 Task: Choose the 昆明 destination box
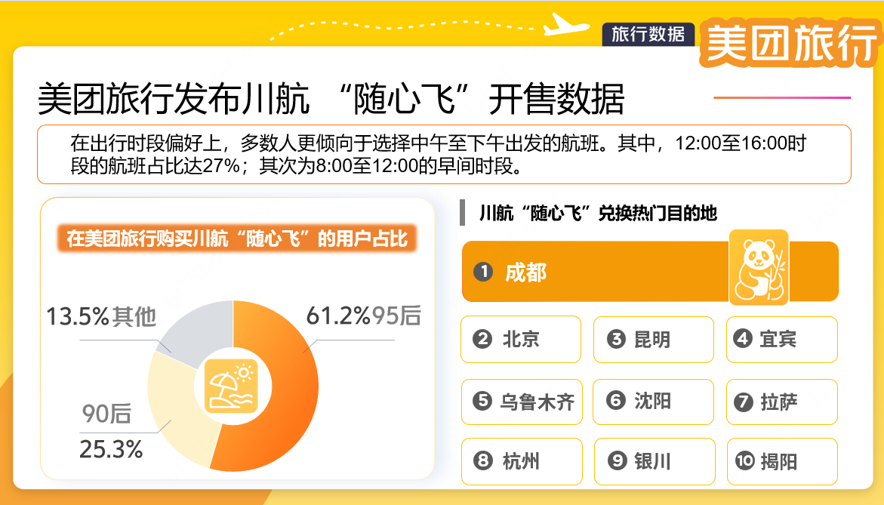click(653, 340)
